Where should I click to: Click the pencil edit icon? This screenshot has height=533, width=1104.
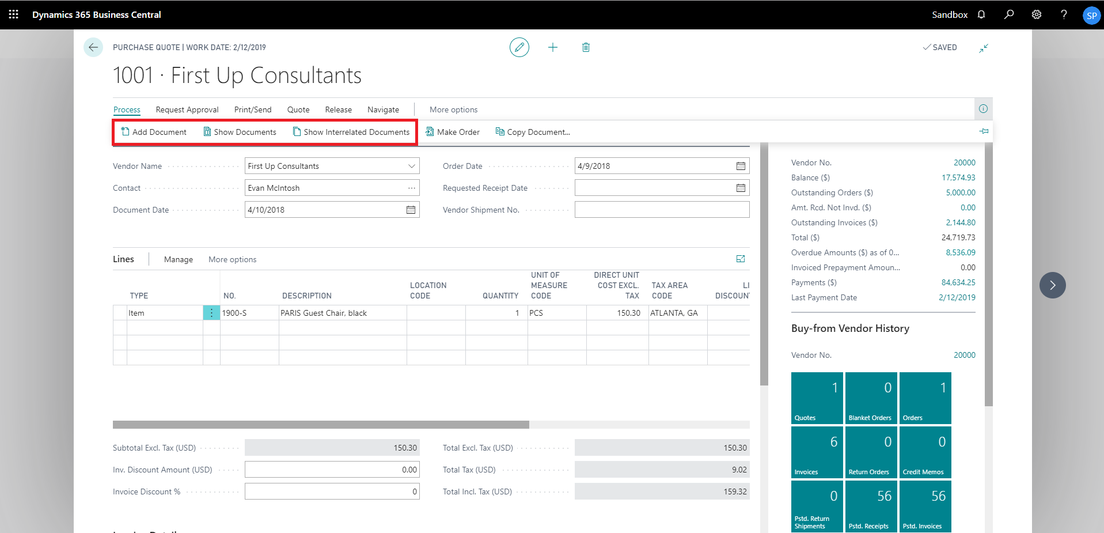point(519,47)
